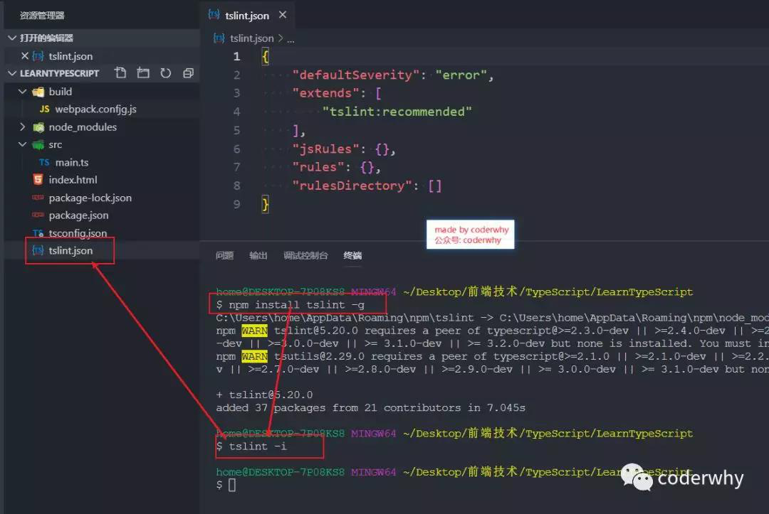Image resolution: width=769 pixels, height=514 pixels.
Task: Expand the node_modules folder
Action: tap(22, 127)
